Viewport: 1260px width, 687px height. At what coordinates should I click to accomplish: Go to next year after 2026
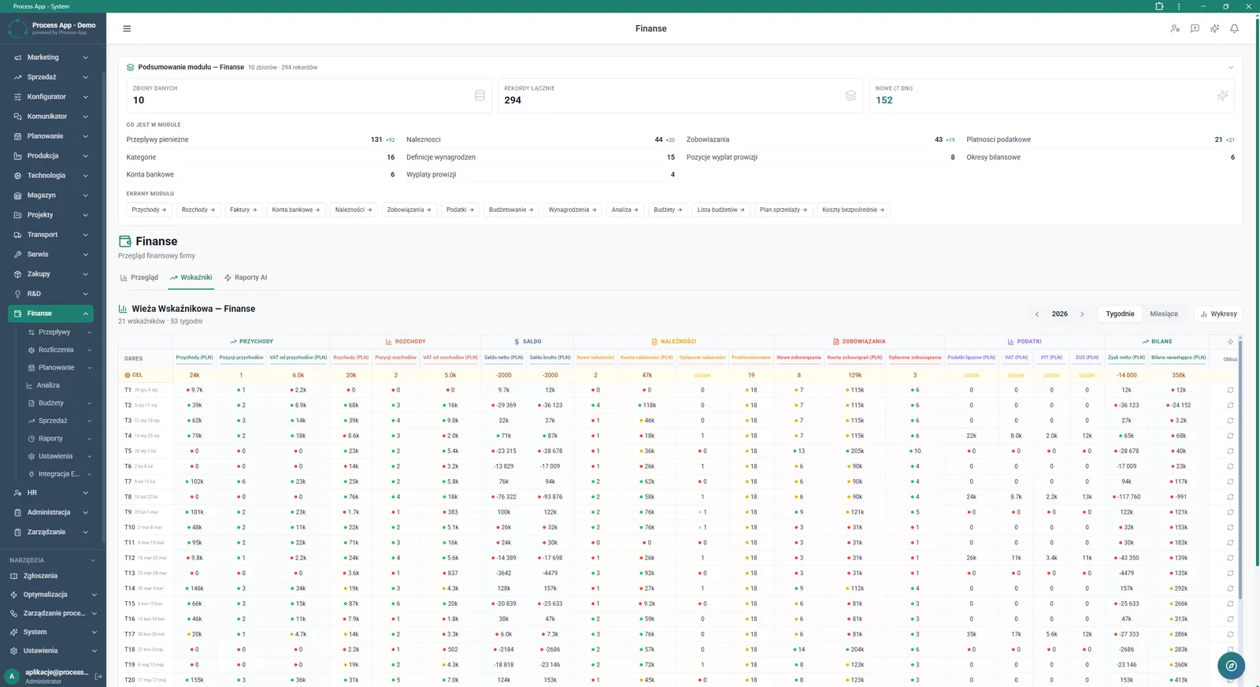1082,314
